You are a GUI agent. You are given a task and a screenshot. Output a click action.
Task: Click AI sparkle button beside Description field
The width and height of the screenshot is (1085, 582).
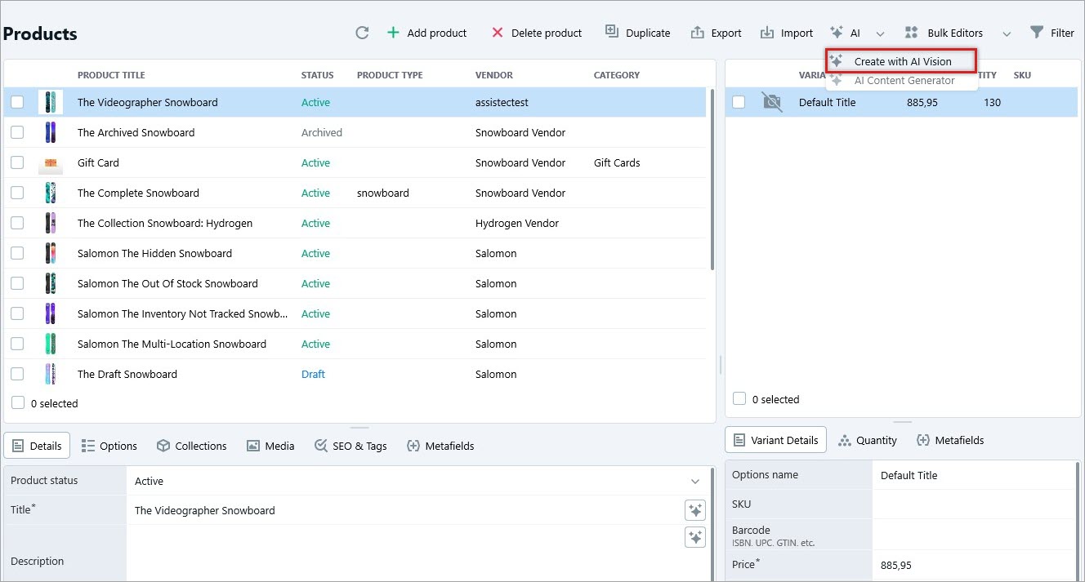[x=695, y=537]
